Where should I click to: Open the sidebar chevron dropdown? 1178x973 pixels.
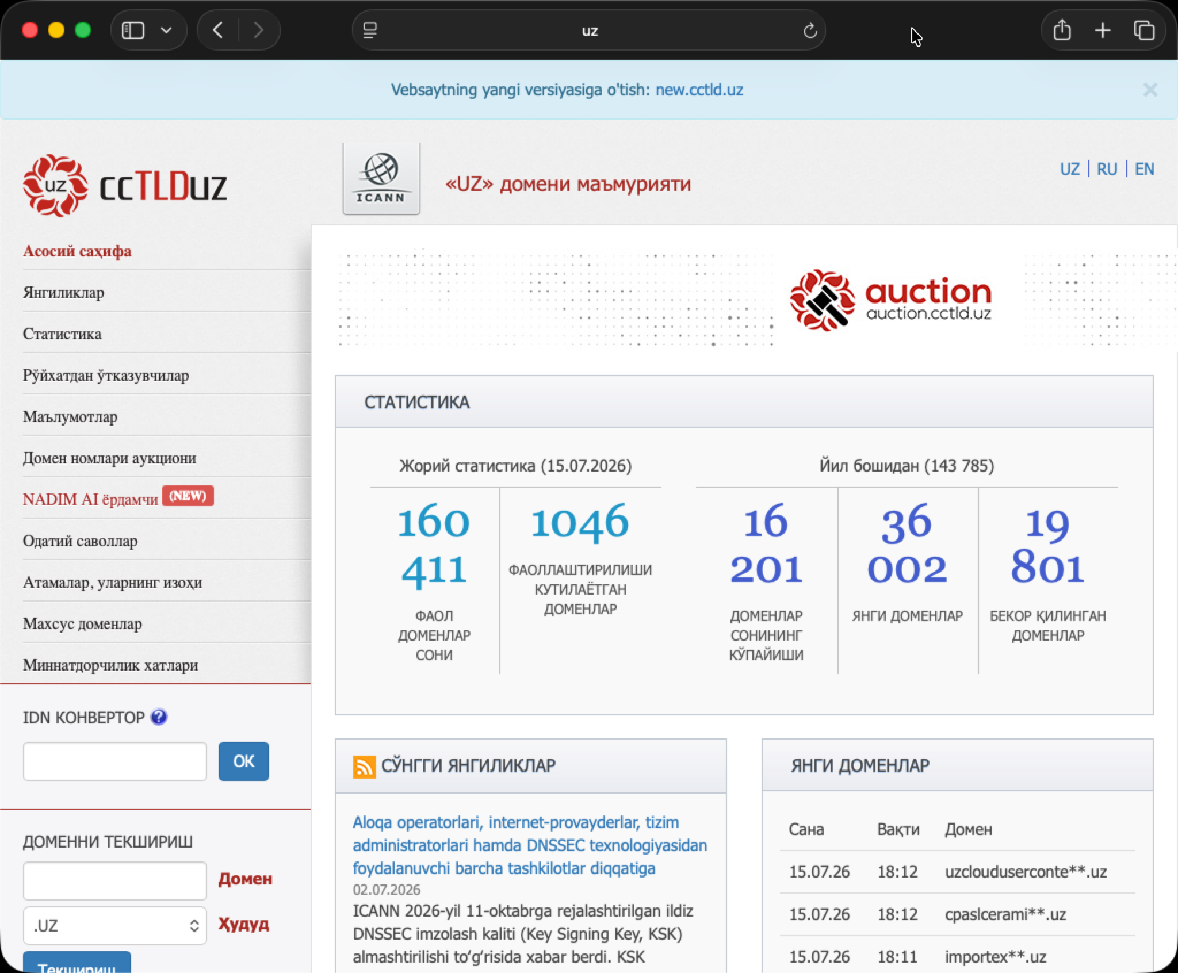point(166,30)
